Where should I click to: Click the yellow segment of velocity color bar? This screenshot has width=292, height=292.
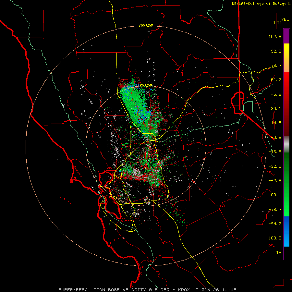coord(286,58)
